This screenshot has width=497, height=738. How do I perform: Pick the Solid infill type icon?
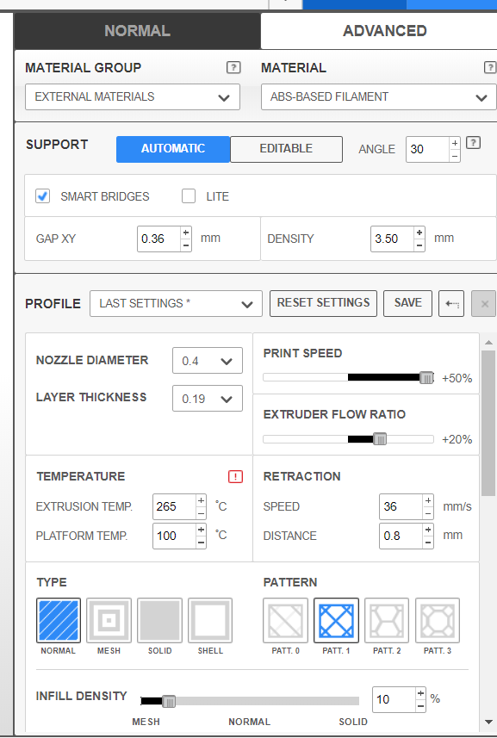coord(159,620)
